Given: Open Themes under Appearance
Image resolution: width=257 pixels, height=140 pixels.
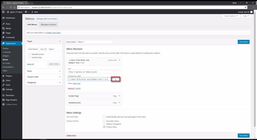Looking at the screenshot, I should [6, 49].
